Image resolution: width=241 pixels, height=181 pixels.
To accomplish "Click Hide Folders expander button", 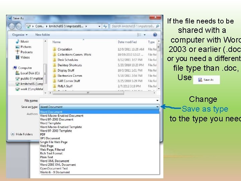I will coord(22,134).
